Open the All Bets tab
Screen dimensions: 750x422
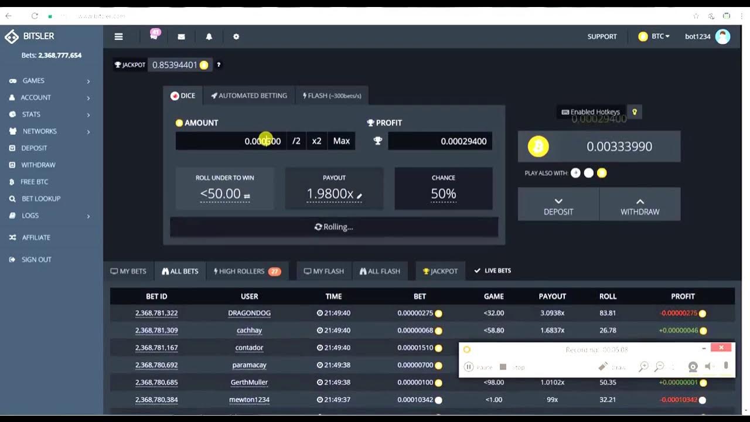click(x=180, y=271)
